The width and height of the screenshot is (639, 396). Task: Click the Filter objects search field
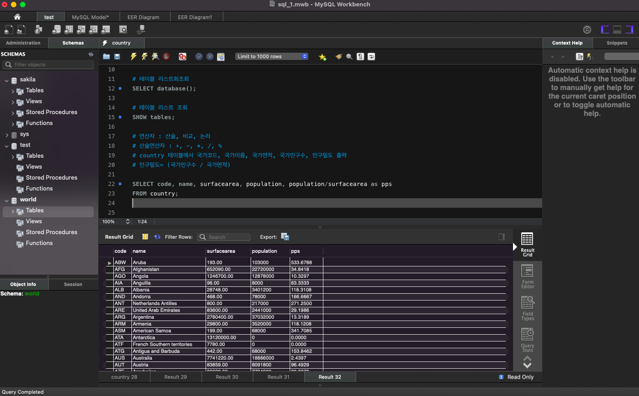coord(49,65)
